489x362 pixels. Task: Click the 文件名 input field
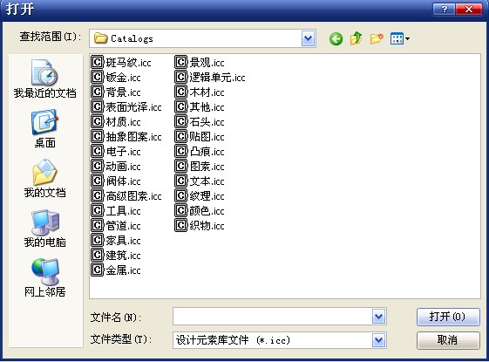(273, 317)
